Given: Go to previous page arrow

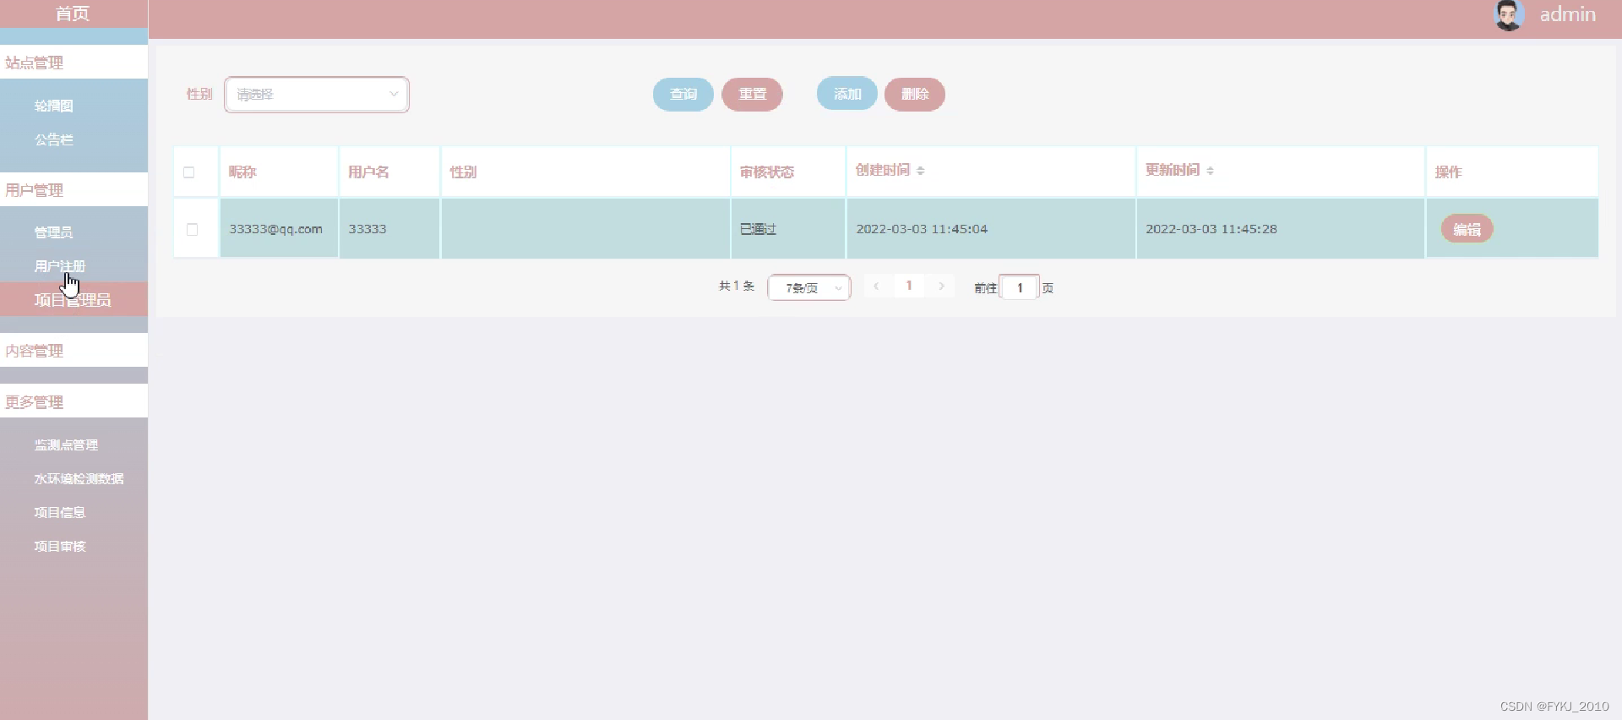Looking at the screenshot, I should 877,286.
